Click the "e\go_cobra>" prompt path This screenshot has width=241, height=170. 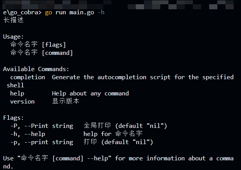(22, 12)
